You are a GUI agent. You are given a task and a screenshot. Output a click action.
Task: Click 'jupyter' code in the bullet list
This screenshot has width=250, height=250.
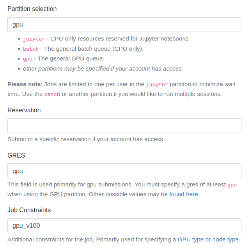click(34, 39)
